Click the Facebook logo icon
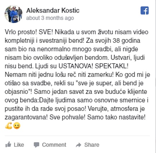 point(144,10)
